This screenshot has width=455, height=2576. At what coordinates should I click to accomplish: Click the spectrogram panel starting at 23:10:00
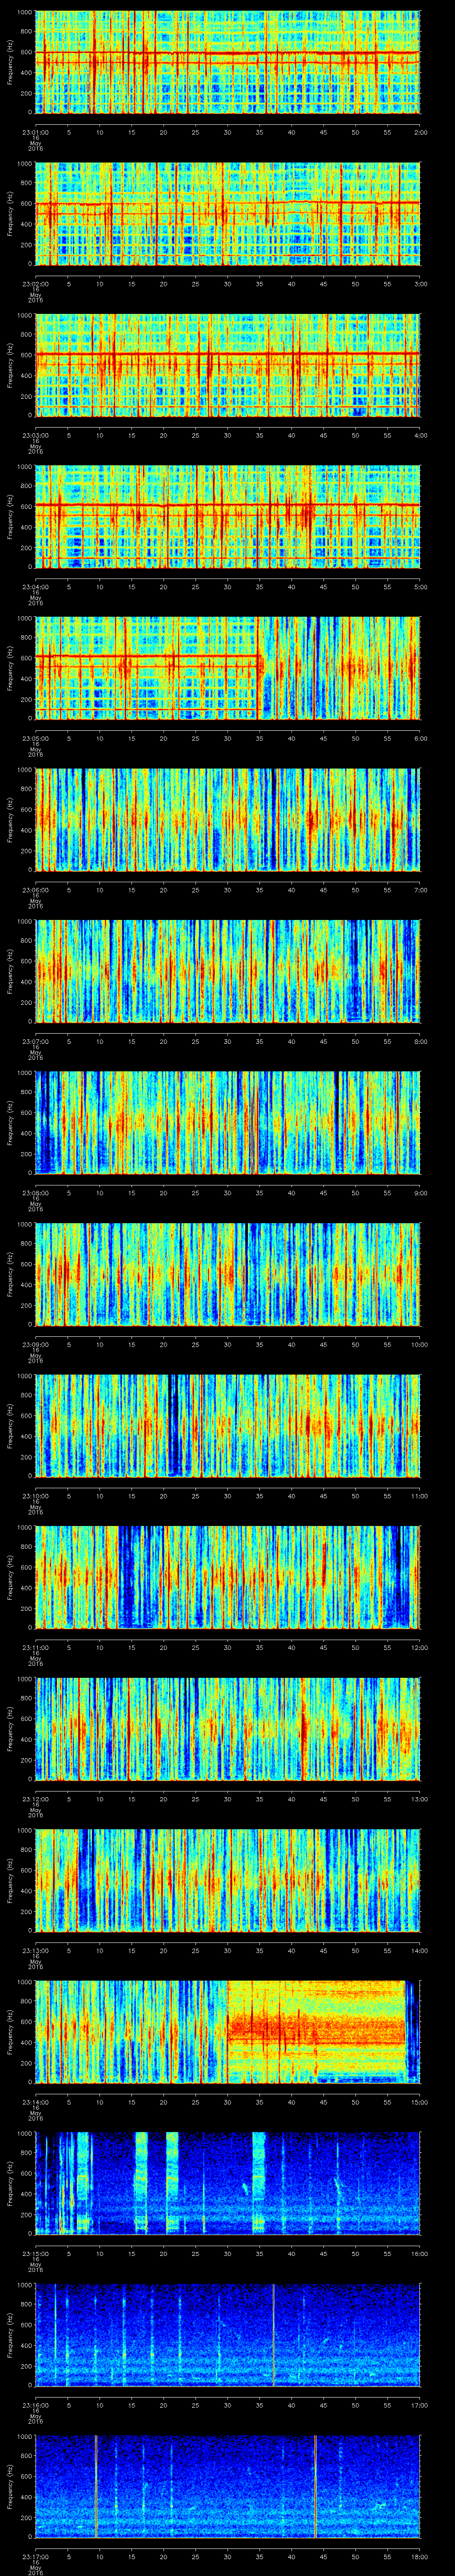(x=228, y=1425)
